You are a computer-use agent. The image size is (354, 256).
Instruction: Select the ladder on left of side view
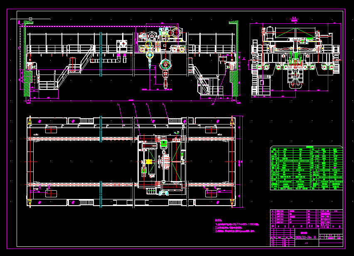pyautogui.click(x=255, y=68)
